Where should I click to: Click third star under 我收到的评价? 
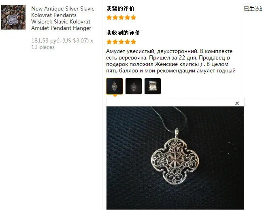pos(121,42)
